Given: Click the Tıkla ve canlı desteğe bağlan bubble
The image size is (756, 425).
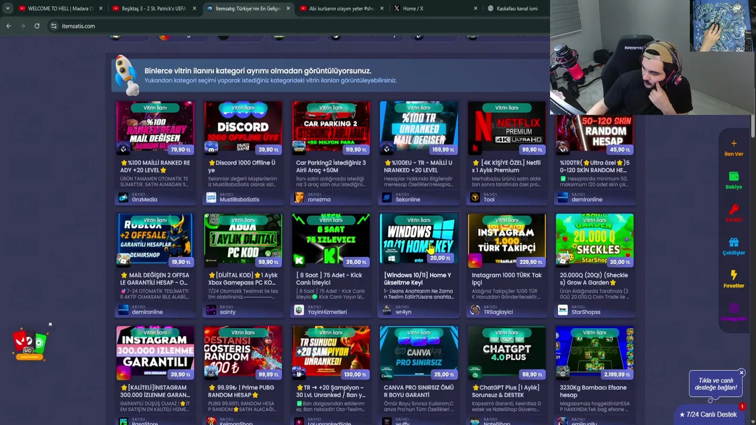Looking at the screenshot, I should click(715, 384).
